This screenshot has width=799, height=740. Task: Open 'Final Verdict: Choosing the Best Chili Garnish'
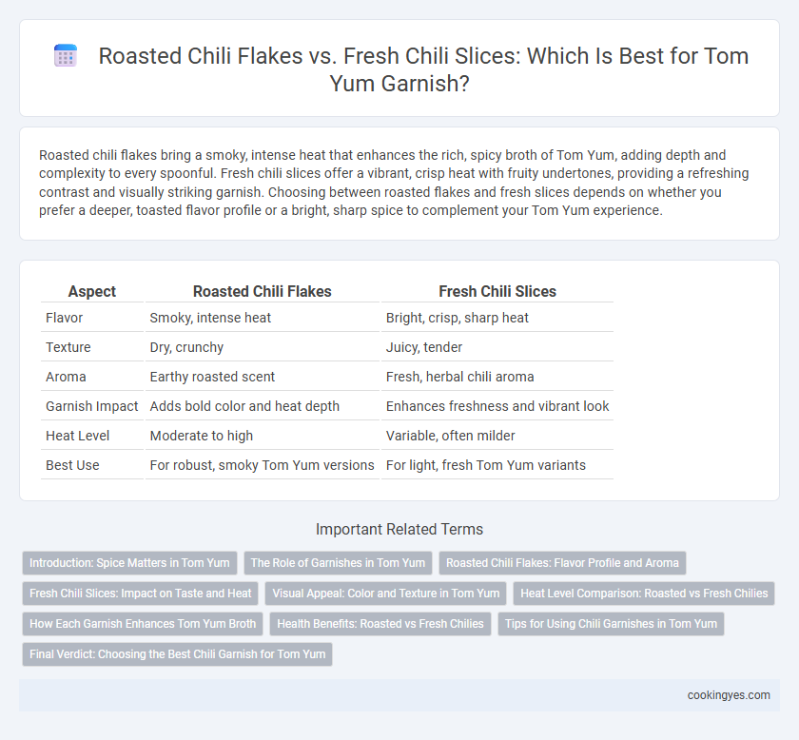[177, 653]
